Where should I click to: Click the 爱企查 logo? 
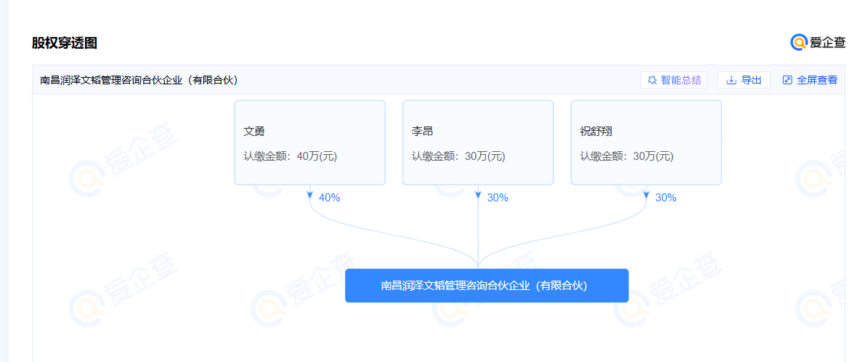tap(818, 42)
